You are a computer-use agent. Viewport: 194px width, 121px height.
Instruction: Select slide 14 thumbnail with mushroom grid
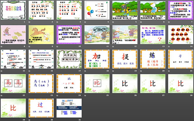[x=181, y=35]
